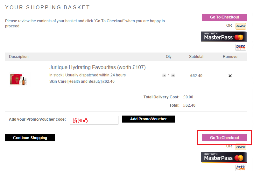Select the top Buy with MasterPass button
Image resolution: width=254 pixels, height=177 pixels.
(224, 37)
